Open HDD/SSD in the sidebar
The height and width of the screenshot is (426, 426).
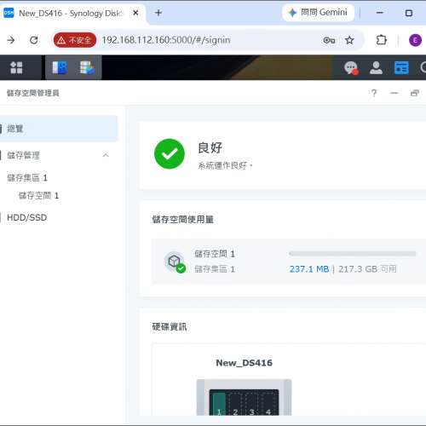(27, 217)
